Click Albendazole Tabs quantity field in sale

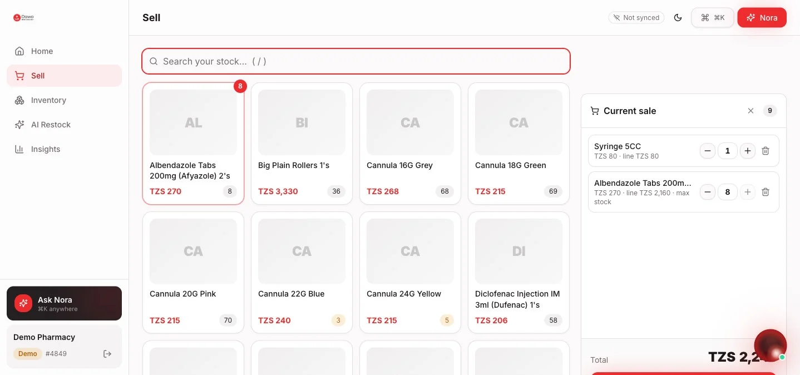tap(728, 192)
